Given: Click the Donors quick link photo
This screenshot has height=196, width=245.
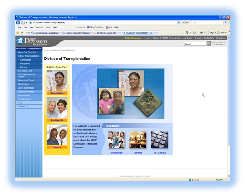Looking at the screenshot, I should coord(57,135).
